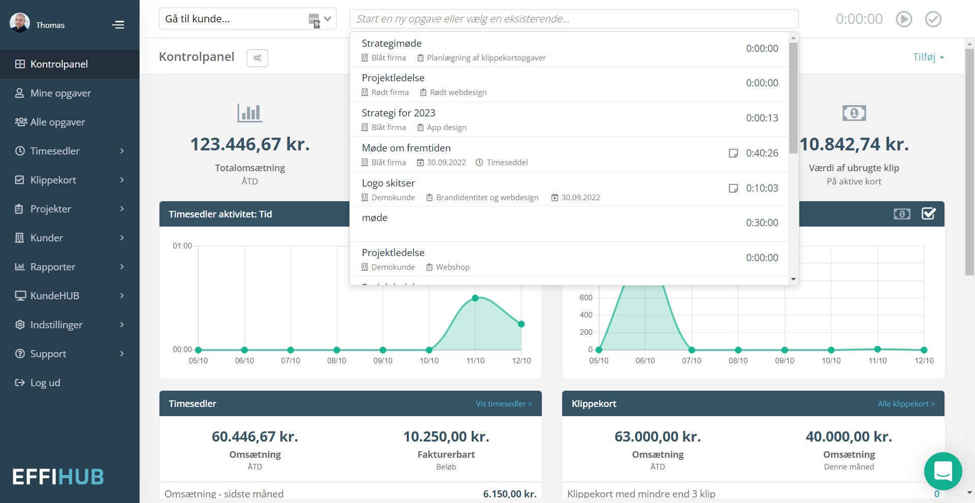
Task: Click the task list scroll up arrow
Action: coord(793,38)
